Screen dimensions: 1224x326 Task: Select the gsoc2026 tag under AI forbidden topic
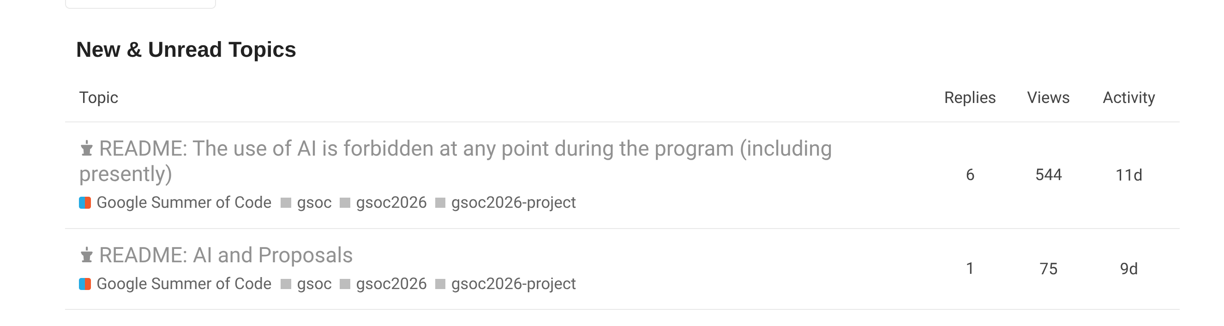(x=391, y=203)
